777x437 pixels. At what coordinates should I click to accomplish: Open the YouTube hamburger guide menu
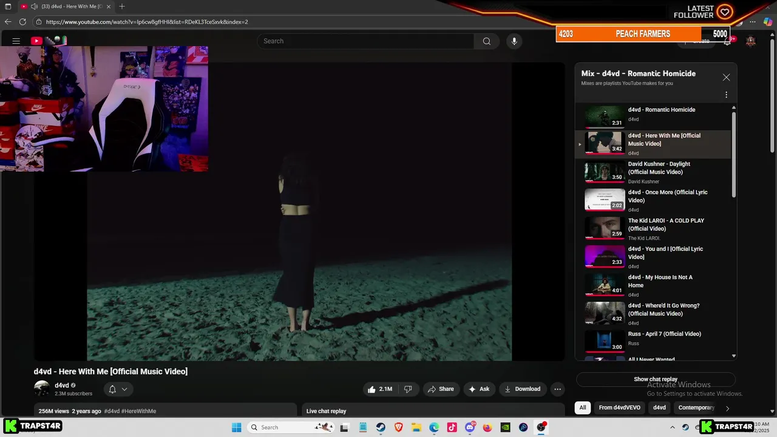tap(16, 41)
